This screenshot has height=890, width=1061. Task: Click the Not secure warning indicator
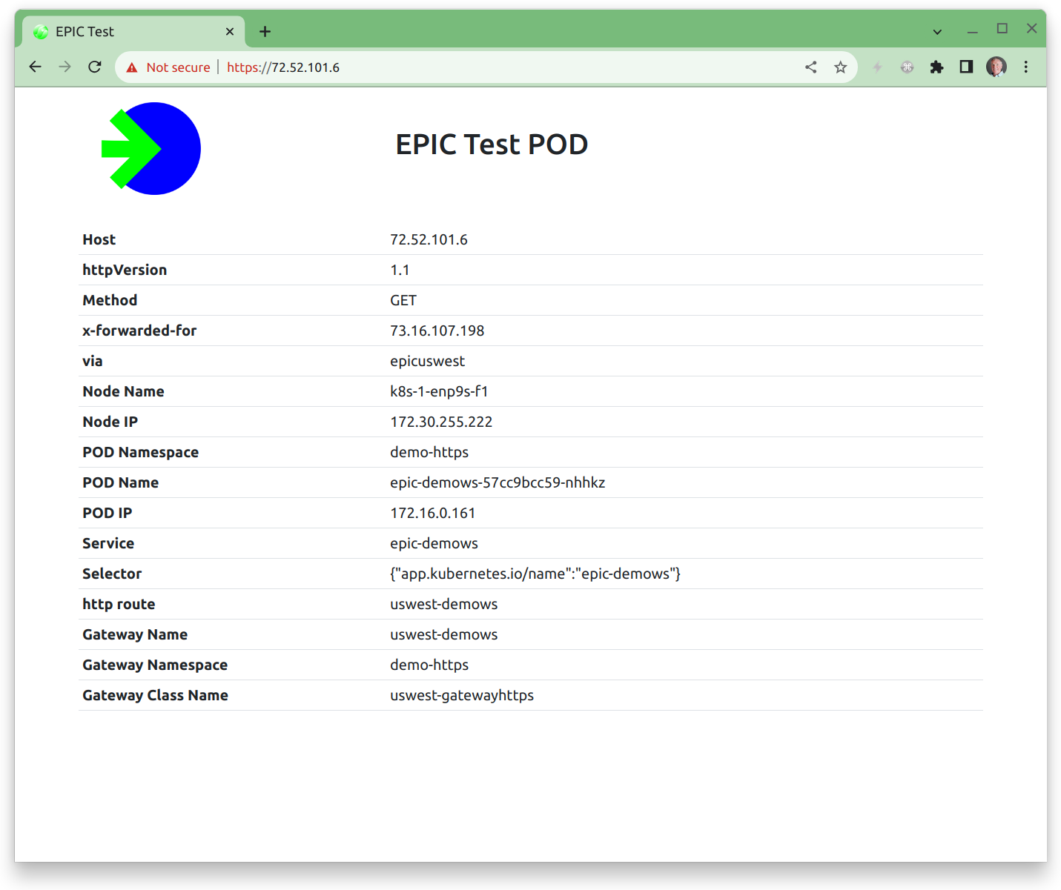(x=168, y=67)
